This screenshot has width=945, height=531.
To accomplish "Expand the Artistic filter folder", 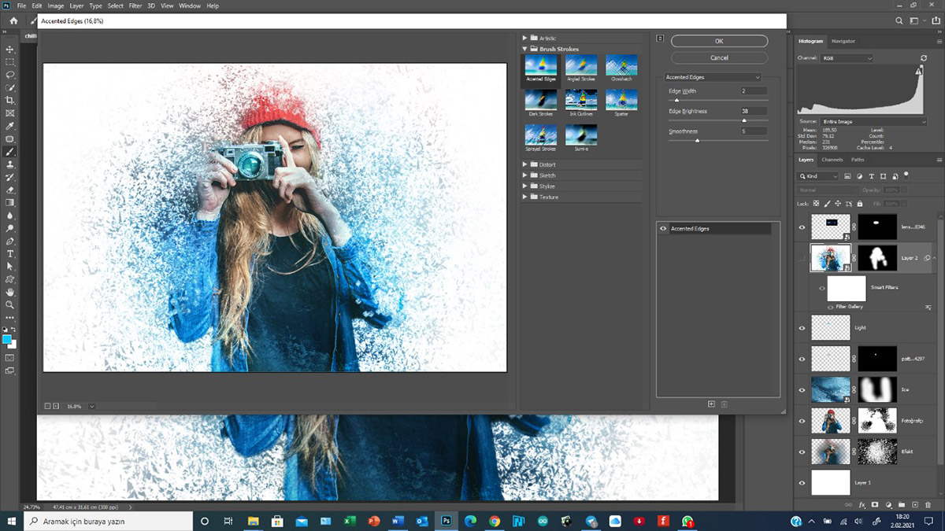I will (525, 38).
